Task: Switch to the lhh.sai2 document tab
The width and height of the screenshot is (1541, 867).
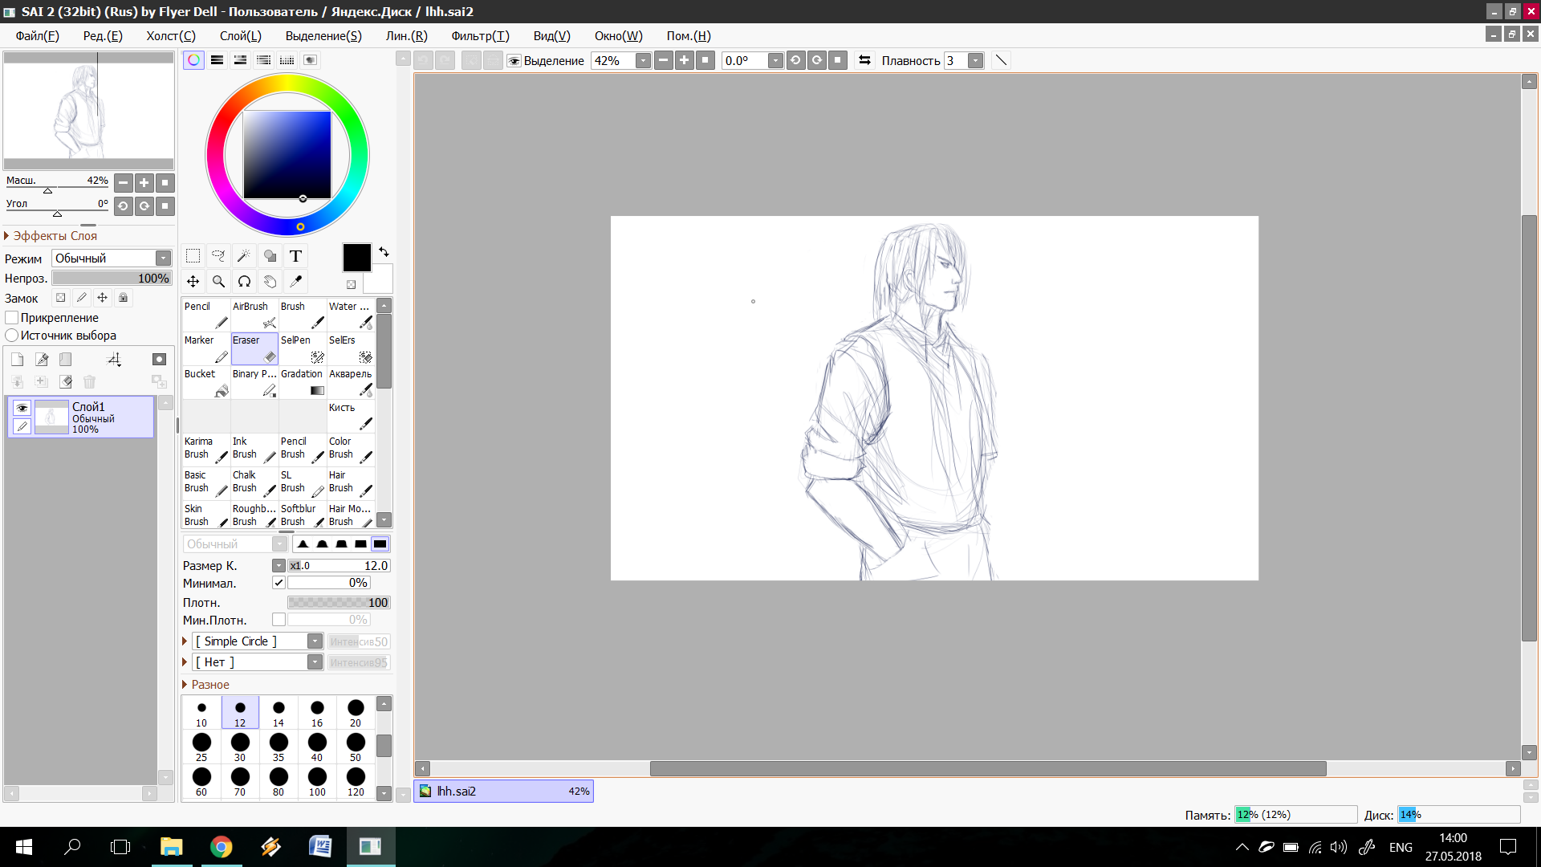Action: (503, 792)
